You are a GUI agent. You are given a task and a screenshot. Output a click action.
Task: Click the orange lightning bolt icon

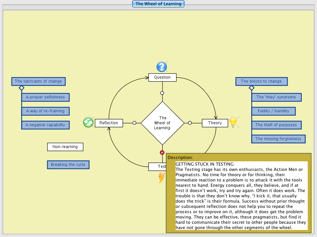(161, 178)
